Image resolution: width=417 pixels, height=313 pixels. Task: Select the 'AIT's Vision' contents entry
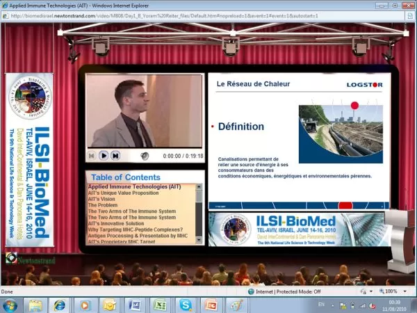pos(101,199)
